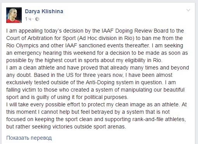
Task: Open the post timestamp "1 ч"
Action: 28,19
